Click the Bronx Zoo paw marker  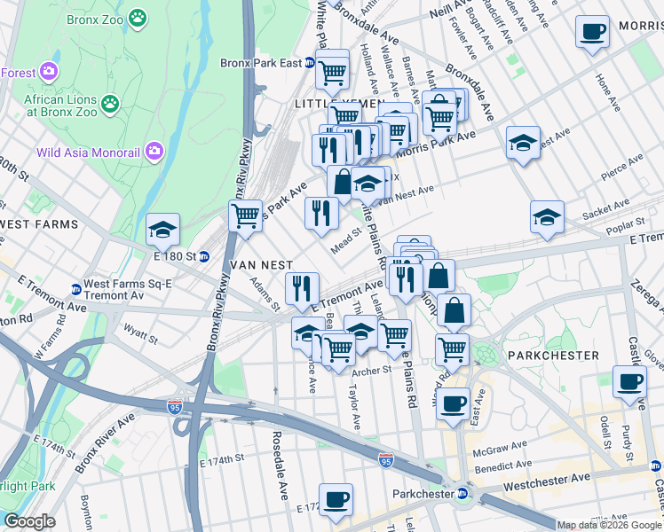pyautogui.click(x=138, y=19)
